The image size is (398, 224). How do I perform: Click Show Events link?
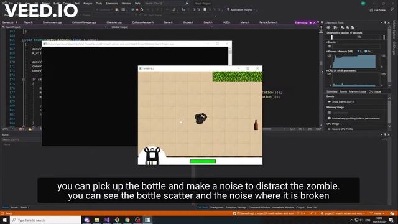pos(343,101)
